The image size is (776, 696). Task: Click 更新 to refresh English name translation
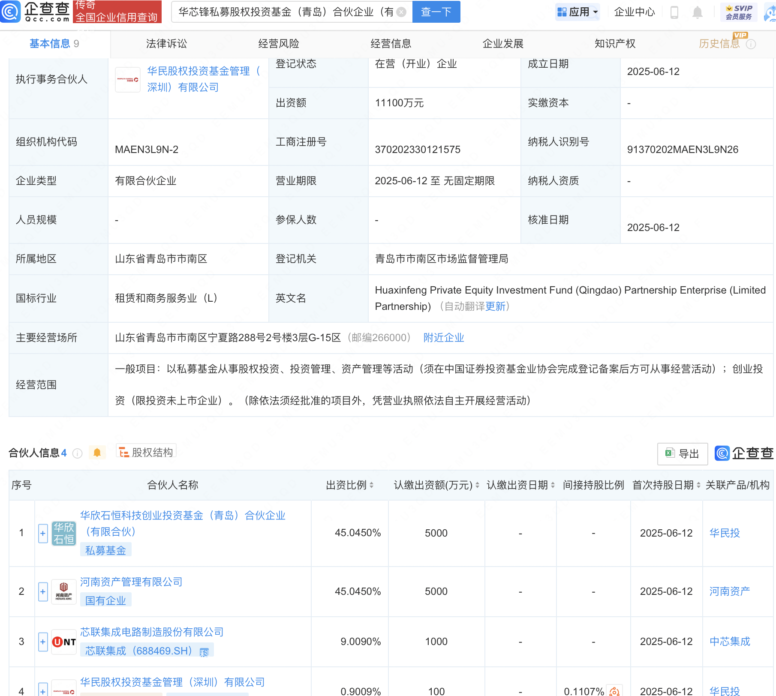click(495, 306)
